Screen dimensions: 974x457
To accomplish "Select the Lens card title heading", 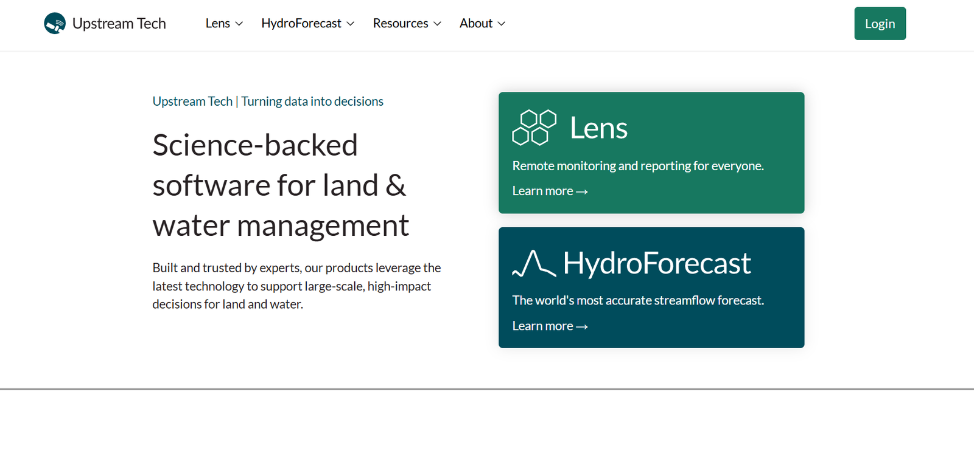I will click(598, 128).
